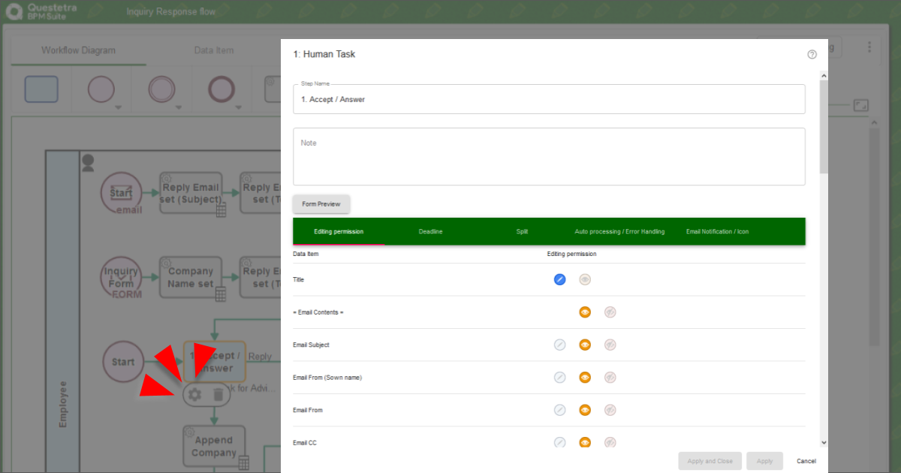This screenshot has height=473, width=901.
Task: Open Auto processing / Error Handling tab
Action: [619, 231]
